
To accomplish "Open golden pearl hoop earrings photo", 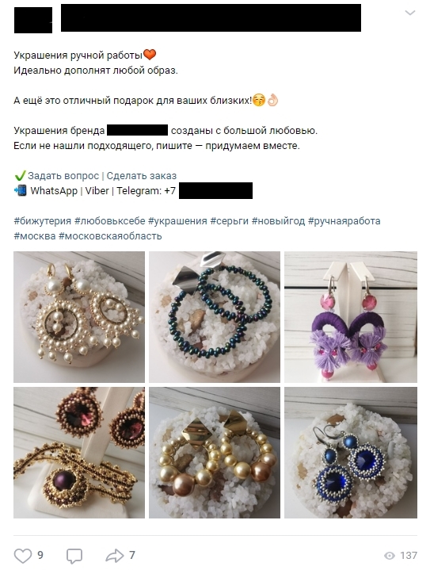I will tap(215, 453).
